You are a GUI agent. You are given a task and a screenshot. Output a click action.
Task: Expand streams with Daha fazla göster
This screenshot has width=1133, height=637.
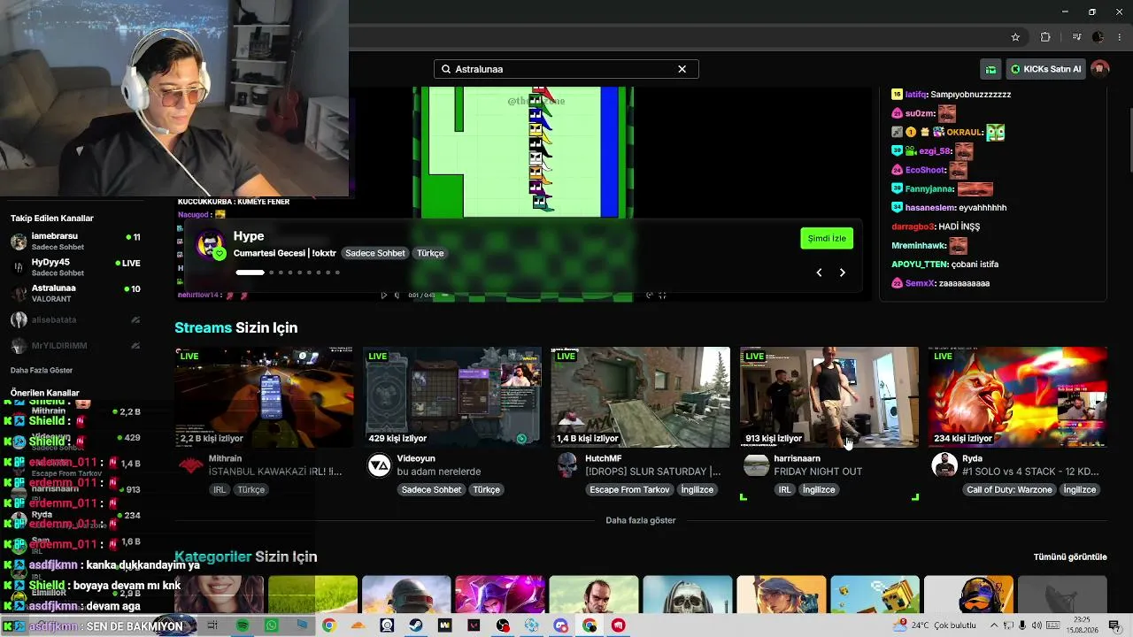tap(641, 520)
